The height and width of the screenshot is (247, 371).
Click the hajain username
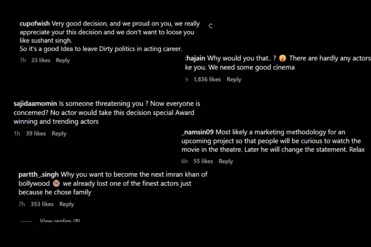195,58
